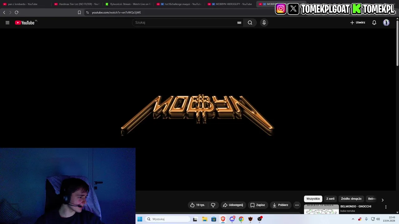Bookmark this page via bookmark icon

[x=79, y=12]
